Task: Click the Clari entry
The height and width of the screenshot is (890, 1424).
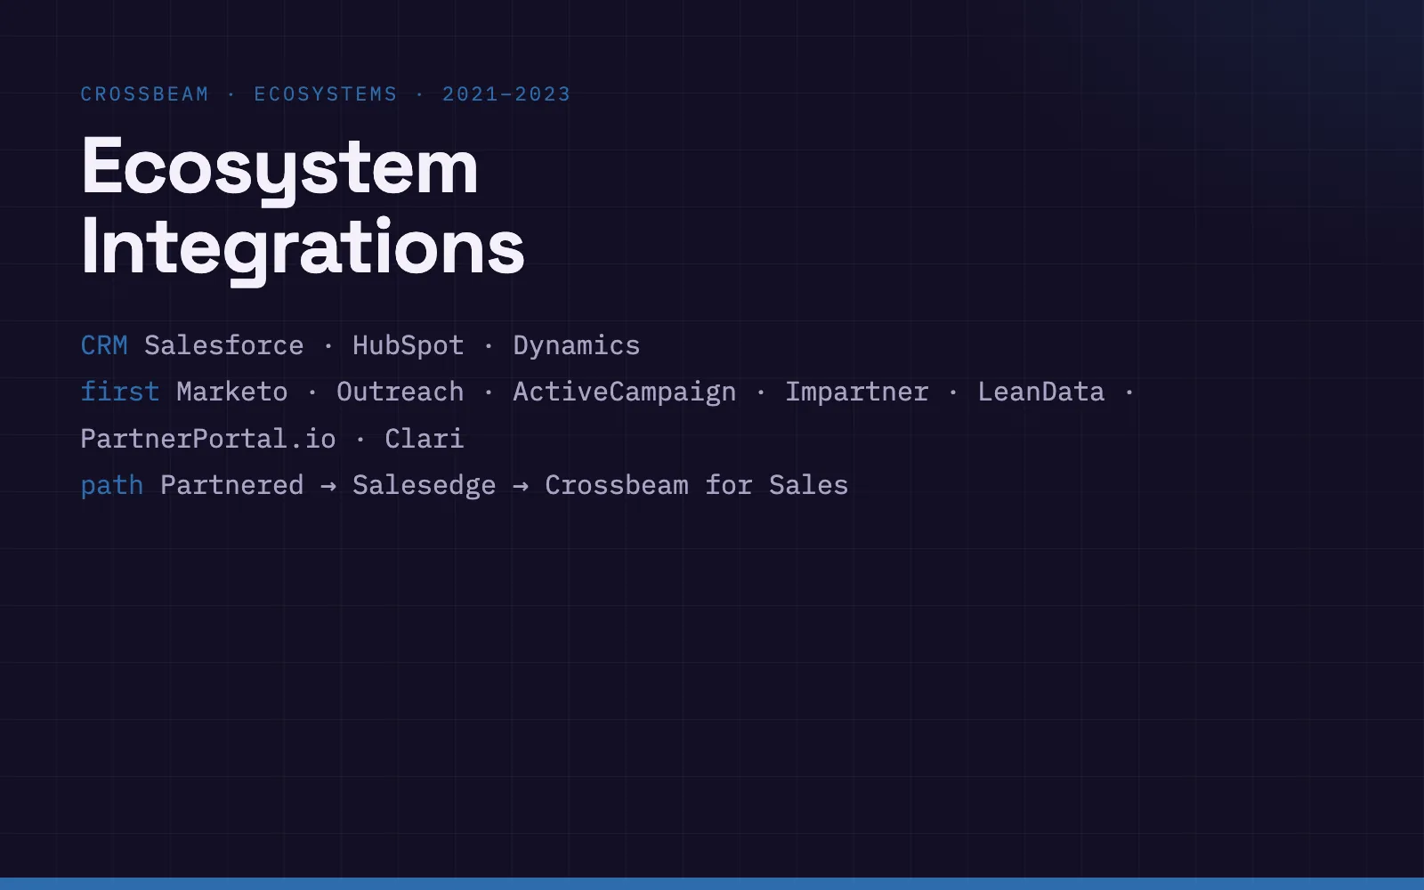Action: 425,439
